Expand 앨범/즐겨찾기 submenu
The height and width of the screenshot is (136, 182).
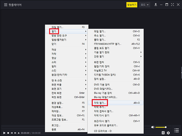[67, 40]
